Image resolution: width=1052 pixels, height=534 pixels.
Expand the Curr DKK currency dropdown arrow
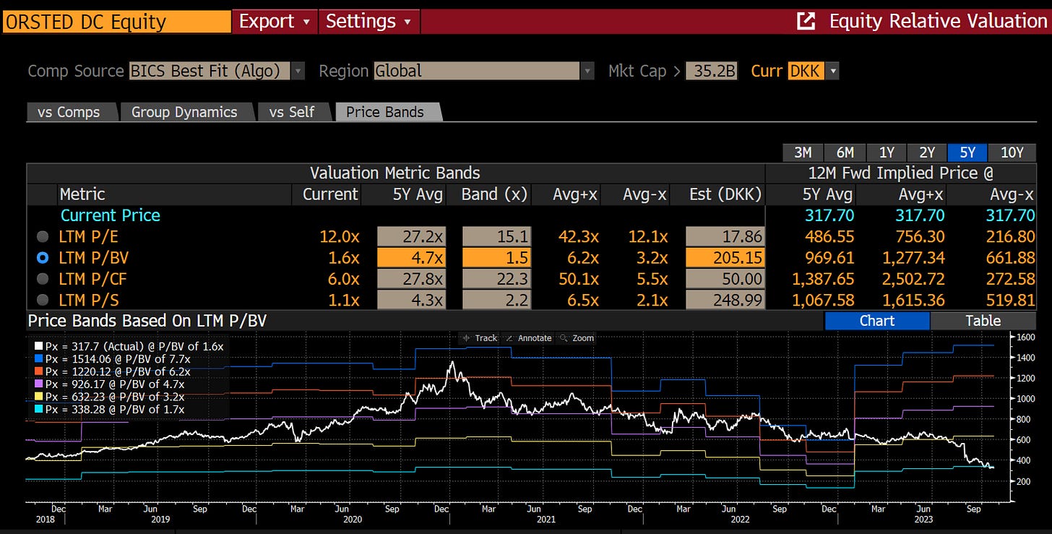tap(832, 71)
